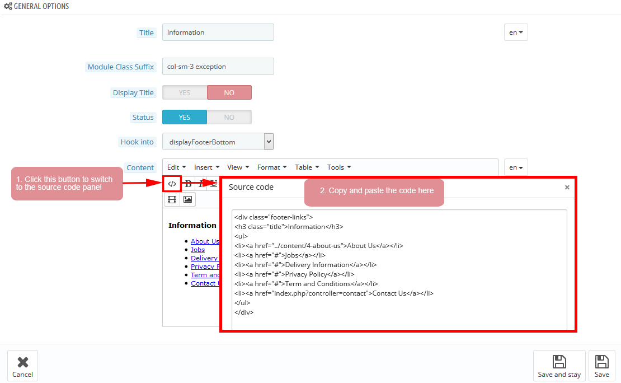Click the Content field label
This screenshot has height=383, width=621.
click(x=140, y=168)
